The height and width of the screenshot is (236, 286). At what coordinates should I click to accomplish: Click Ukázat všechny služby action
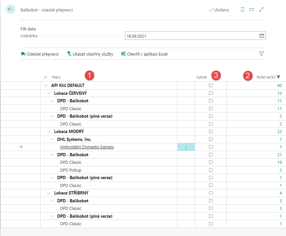[90, 54]
